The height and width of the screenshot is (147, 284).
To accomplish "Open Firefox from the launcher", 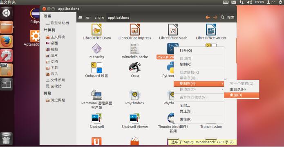I will pyautogui.click(x=7, y=42).
